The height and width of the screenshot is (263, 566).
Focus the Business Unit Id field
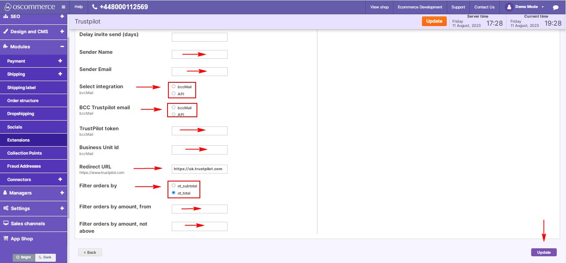tap(199, 150)
